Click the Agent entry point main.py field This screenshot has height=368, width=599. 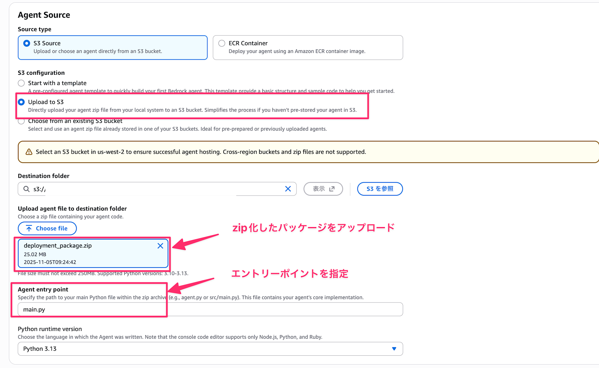tap(210, 309)
